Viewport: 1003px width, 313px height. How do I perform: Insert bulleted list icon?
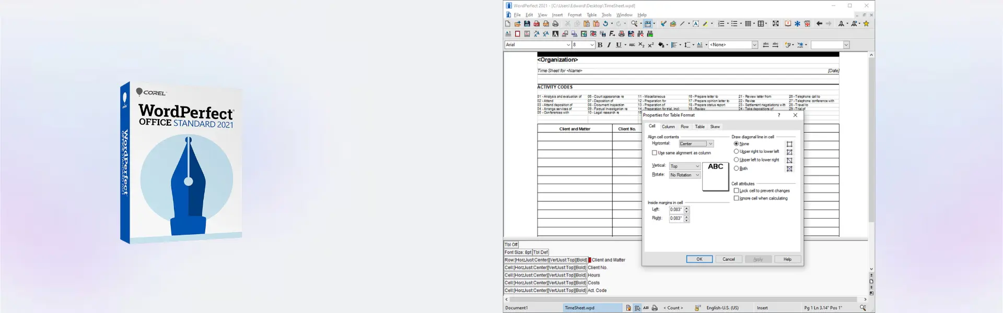734,23
